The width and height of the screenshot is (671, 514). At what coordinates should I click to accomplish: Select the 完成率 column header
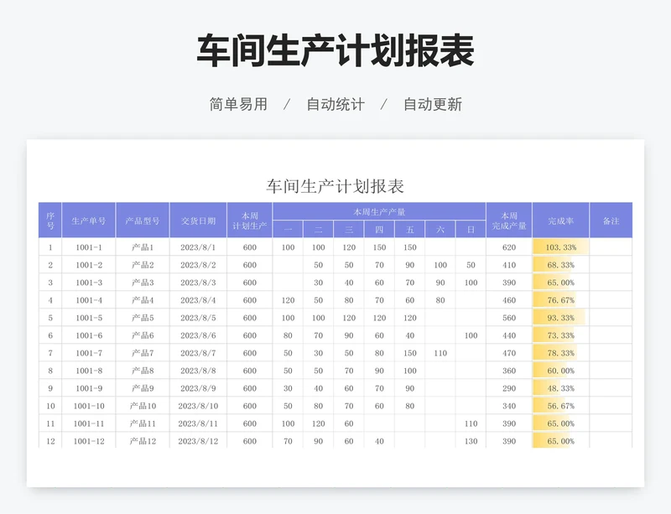[560, 221]
